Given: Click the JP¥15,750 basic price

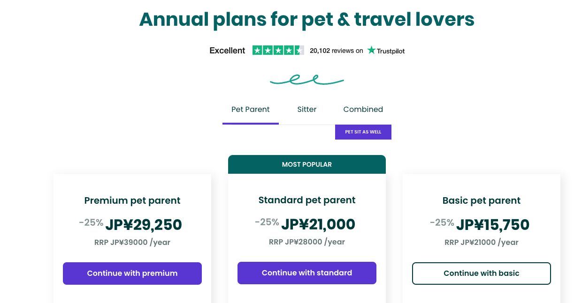Looking at the screenshot, I should (x=492, y=225).
